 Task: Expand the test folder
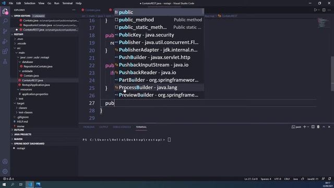tap(21, 99)
